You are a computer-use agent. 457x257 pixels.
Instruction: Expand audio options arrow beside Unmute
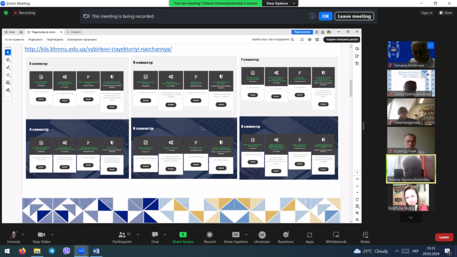pos(23,234)
